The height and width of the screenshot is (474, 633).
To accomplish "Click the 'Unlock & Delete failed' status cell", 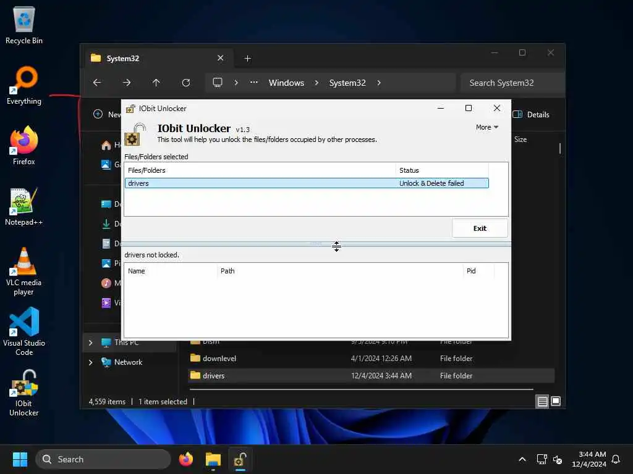I will pos(431,183).
